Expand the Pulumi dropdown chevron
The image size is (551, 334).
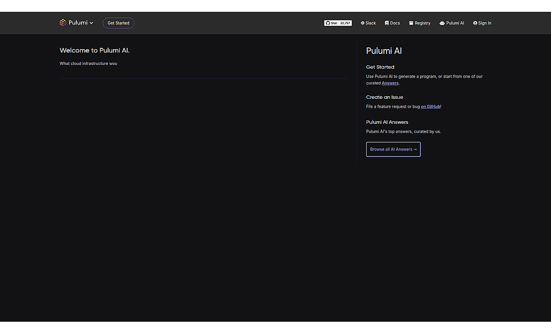[91, 23]
